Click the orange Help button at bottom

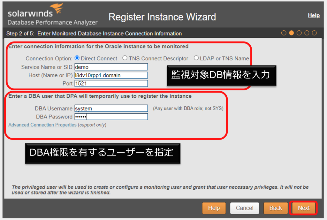point(214,208)
